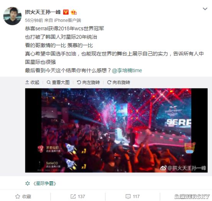The image size is (212, 201).
Task: Click the counterclockwise rotate arrow icon
Action: point(79,82)
